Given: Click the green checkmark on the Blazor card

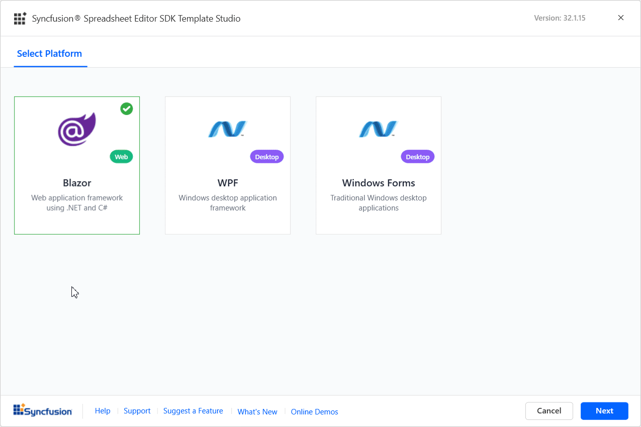Looking at the screenshot, I should pyautogui.click(x=126, y=109).
